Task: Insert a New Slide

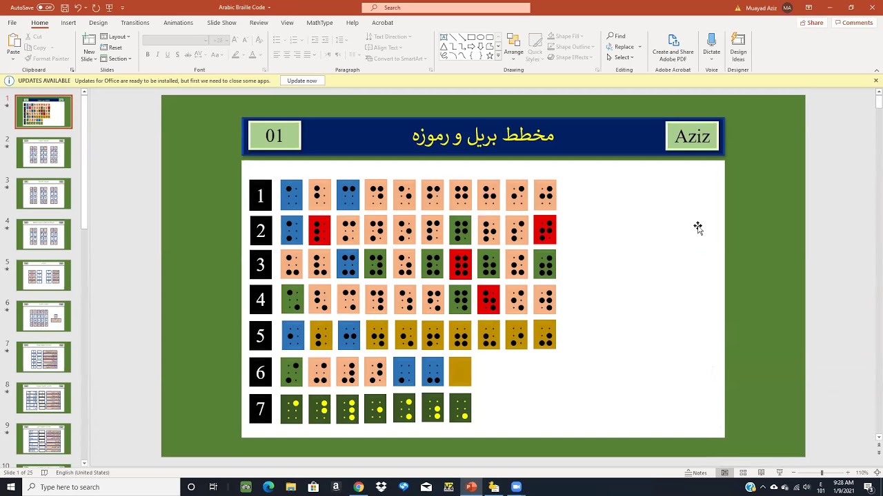Action: 89,47
